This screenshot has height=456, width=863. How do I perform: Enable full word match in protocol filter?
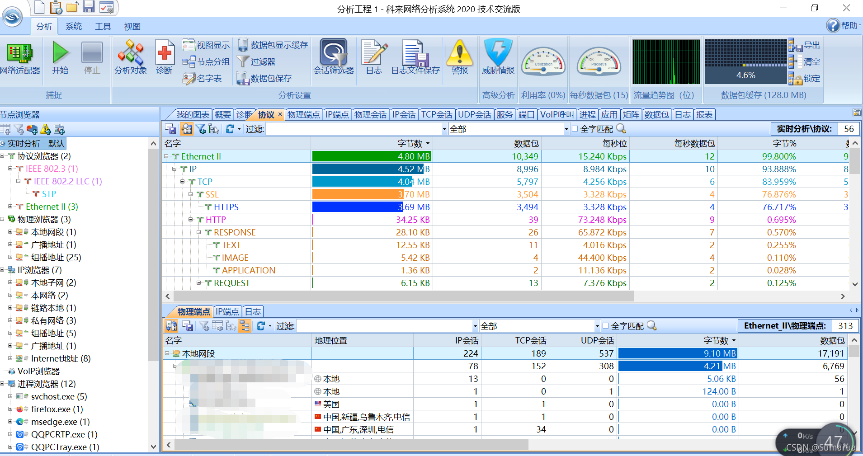pos(575,129)
